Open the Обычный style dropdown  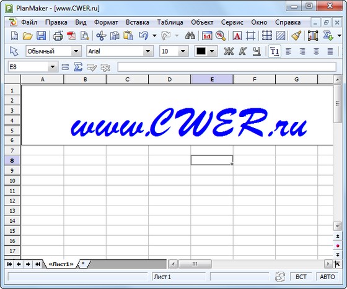click(x=76, y=51)
